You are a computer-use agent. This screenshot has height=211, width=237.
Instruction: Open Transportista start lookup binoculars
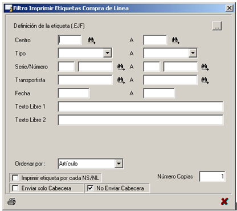coord(121,80)
